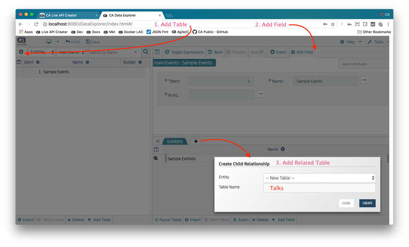Open display options dropdown arrow
This screenshot has height=247, width=409.
pyautogui.click(x=58, y=42)
